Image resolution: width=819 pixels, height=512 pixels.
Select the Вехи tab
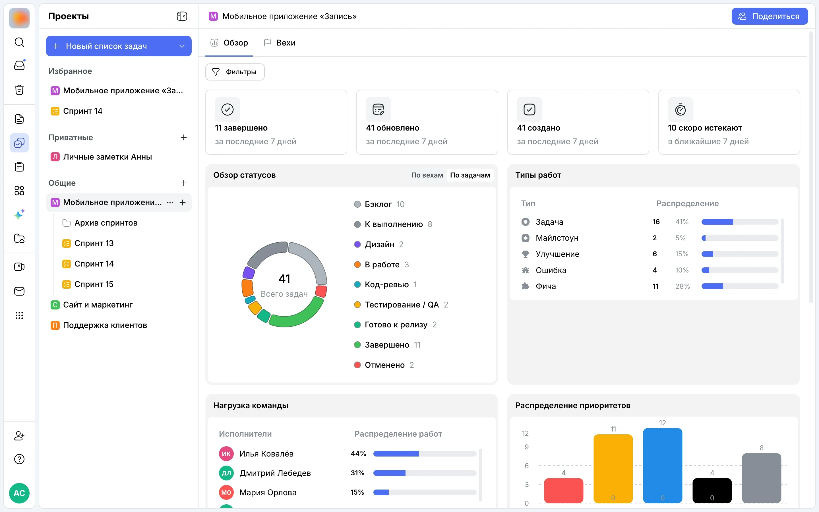click(x=279, y=43)
